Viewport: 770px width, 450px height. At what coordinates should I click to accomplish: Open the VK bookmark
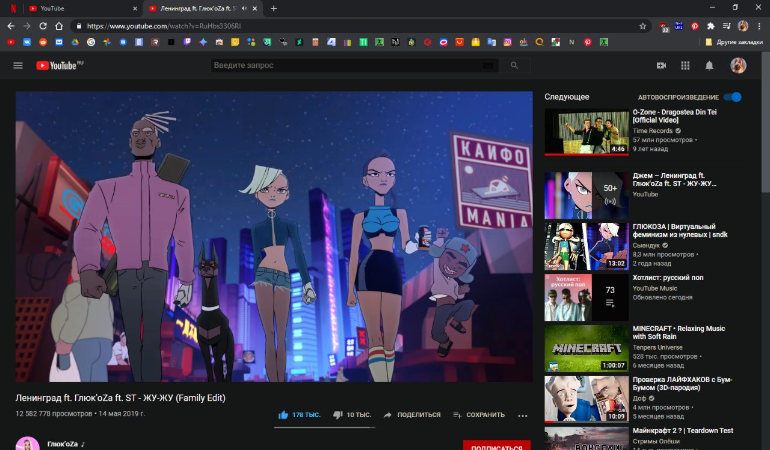[27, 42]
